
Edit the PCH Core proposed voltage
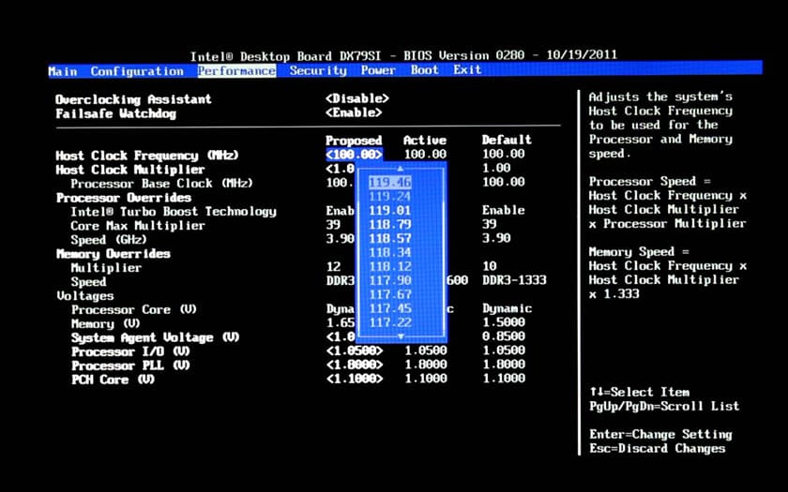coord(355,380)
